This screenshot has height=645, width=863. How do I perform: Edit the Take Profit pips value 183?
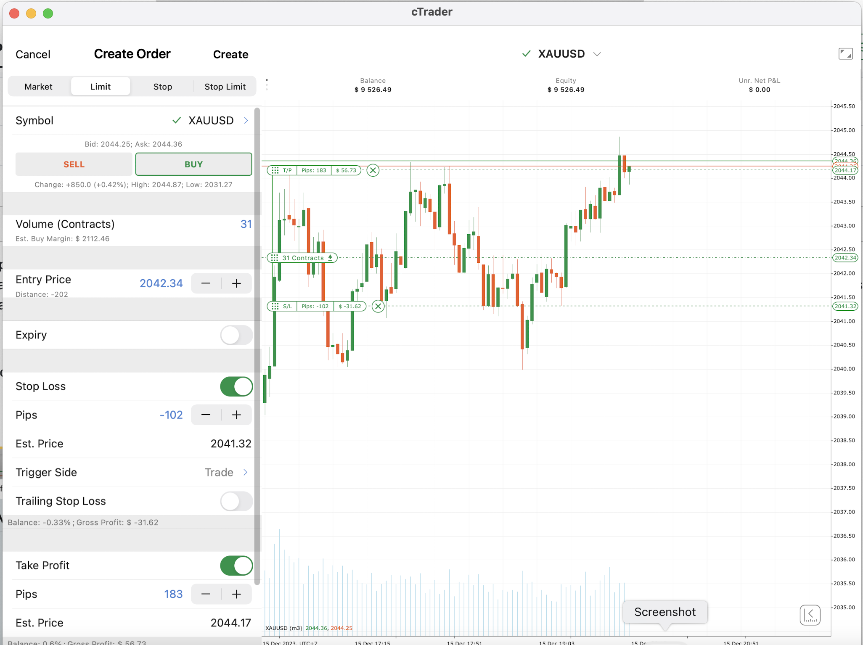173,594
